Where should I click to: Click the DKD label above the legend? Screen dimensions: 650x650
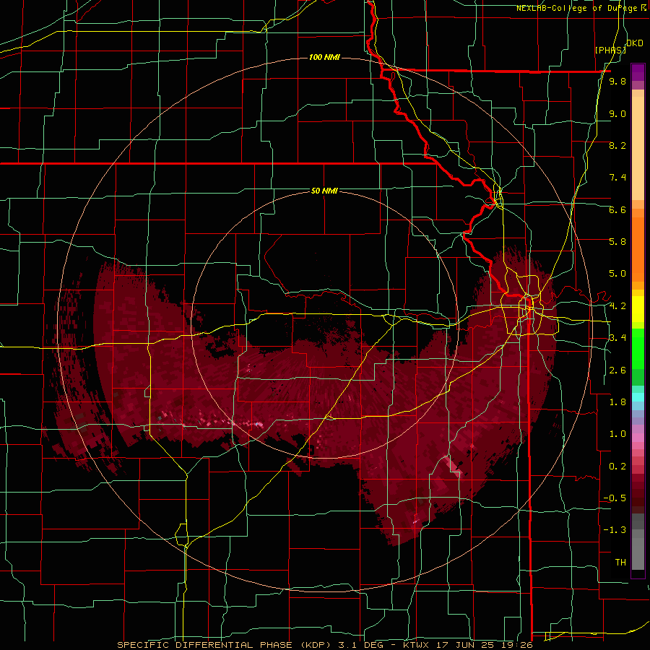click(x=635, y=43)
